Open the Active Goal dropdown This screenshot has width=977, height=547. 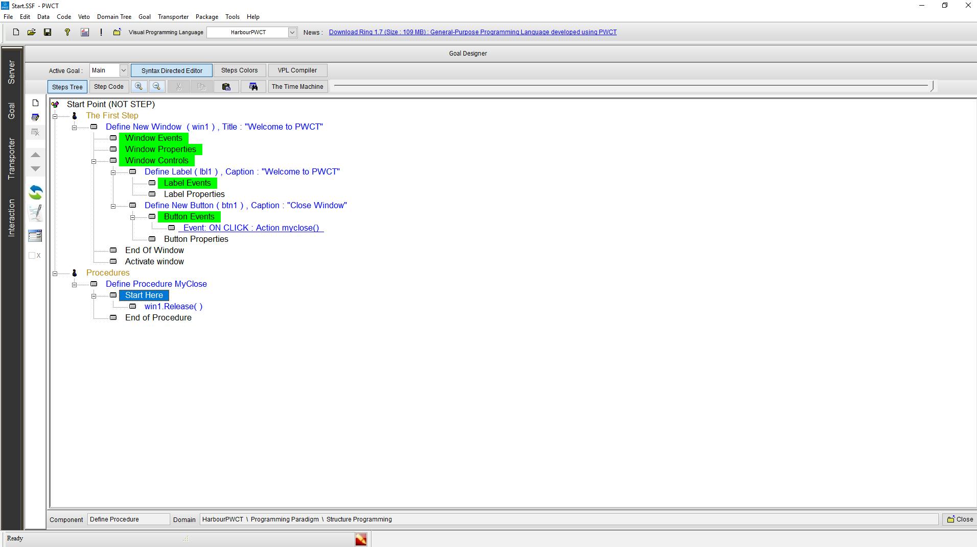coord(123,70)
